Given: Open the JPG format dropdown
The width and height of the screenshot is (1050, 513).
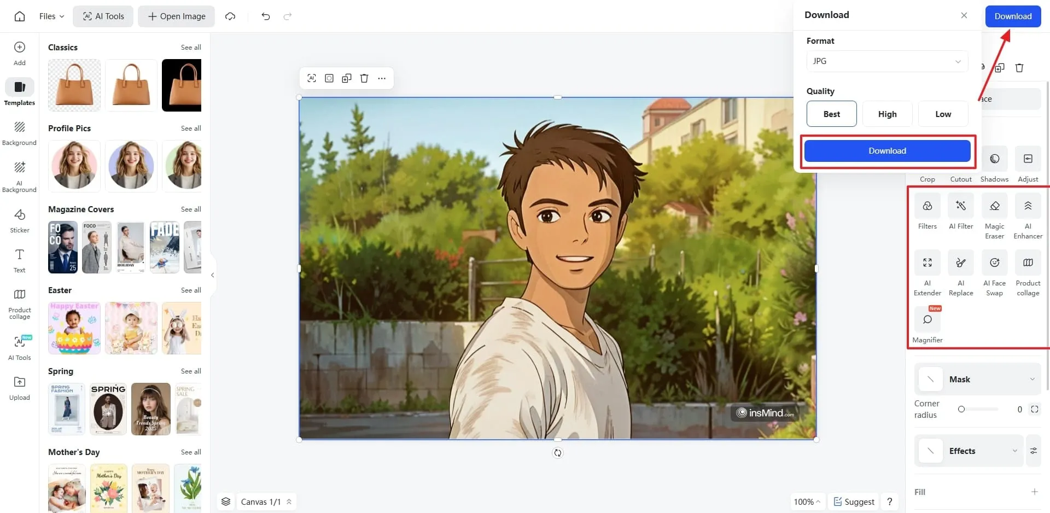Looking at the screenshot, I should point(887,61).
